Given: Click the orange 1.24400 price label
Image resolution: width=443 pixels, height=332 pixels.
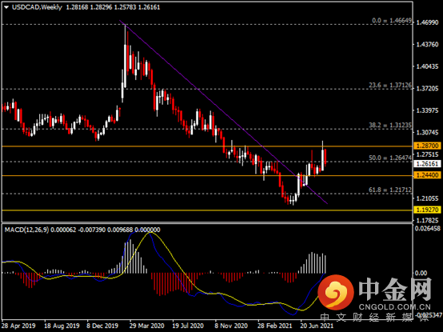Looking at the screenshot, I should coord(428,175).
